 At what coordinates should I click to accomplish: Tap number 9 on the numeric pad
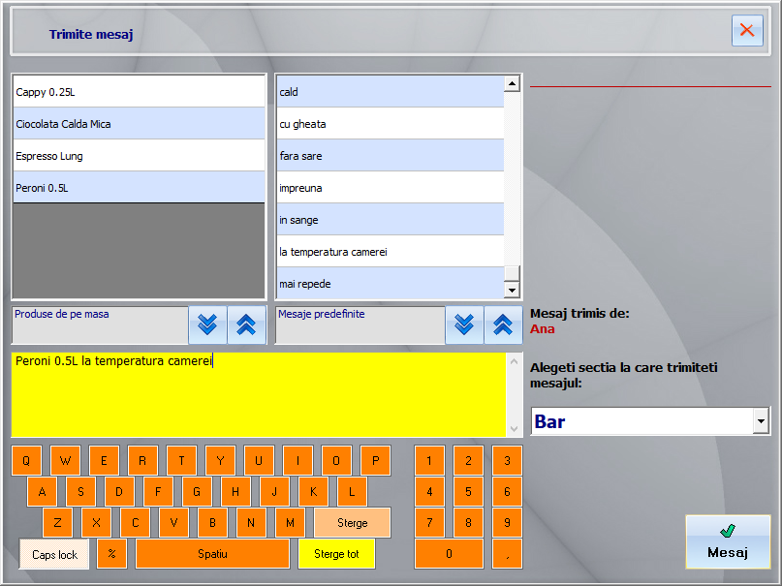tap(507, 523)
